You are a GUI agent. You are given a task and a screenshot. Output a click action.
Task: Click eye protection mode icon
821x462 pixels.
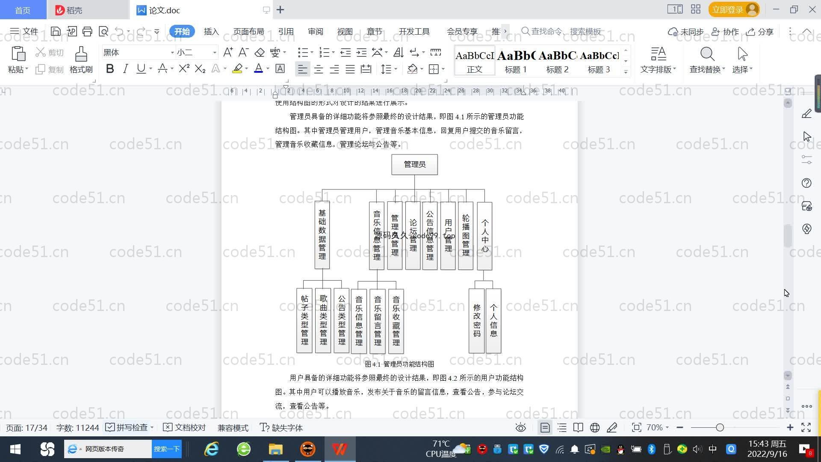[x=520, y=428]
